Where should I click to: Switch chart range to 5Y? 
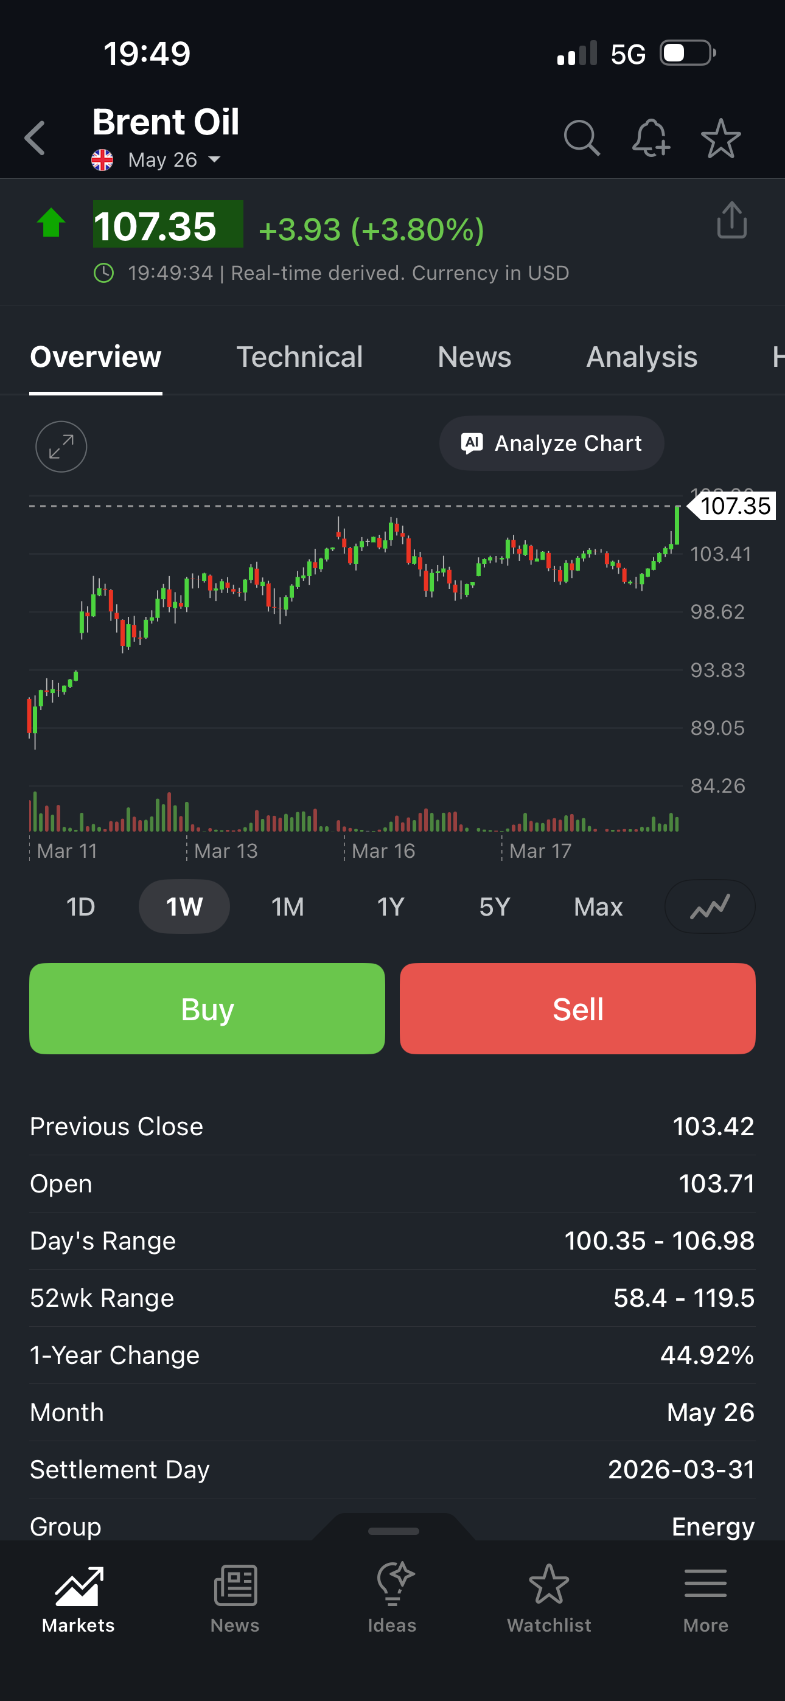(494, 906)
